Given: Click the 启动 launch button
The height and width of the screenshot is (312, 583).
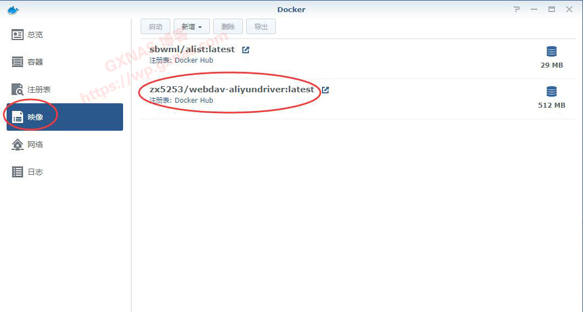Looking at the screenshot, I should [x=156, y=27].
